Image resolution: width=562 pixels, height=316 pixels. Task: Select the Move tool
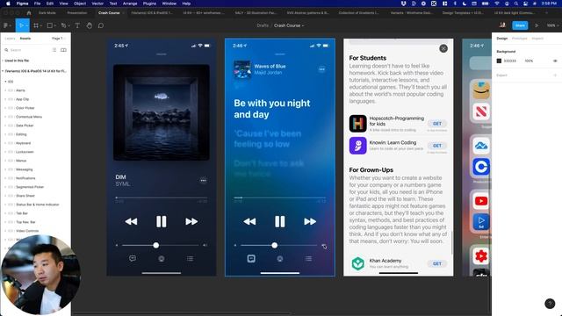pyautogui.click(x=22, y=25)
